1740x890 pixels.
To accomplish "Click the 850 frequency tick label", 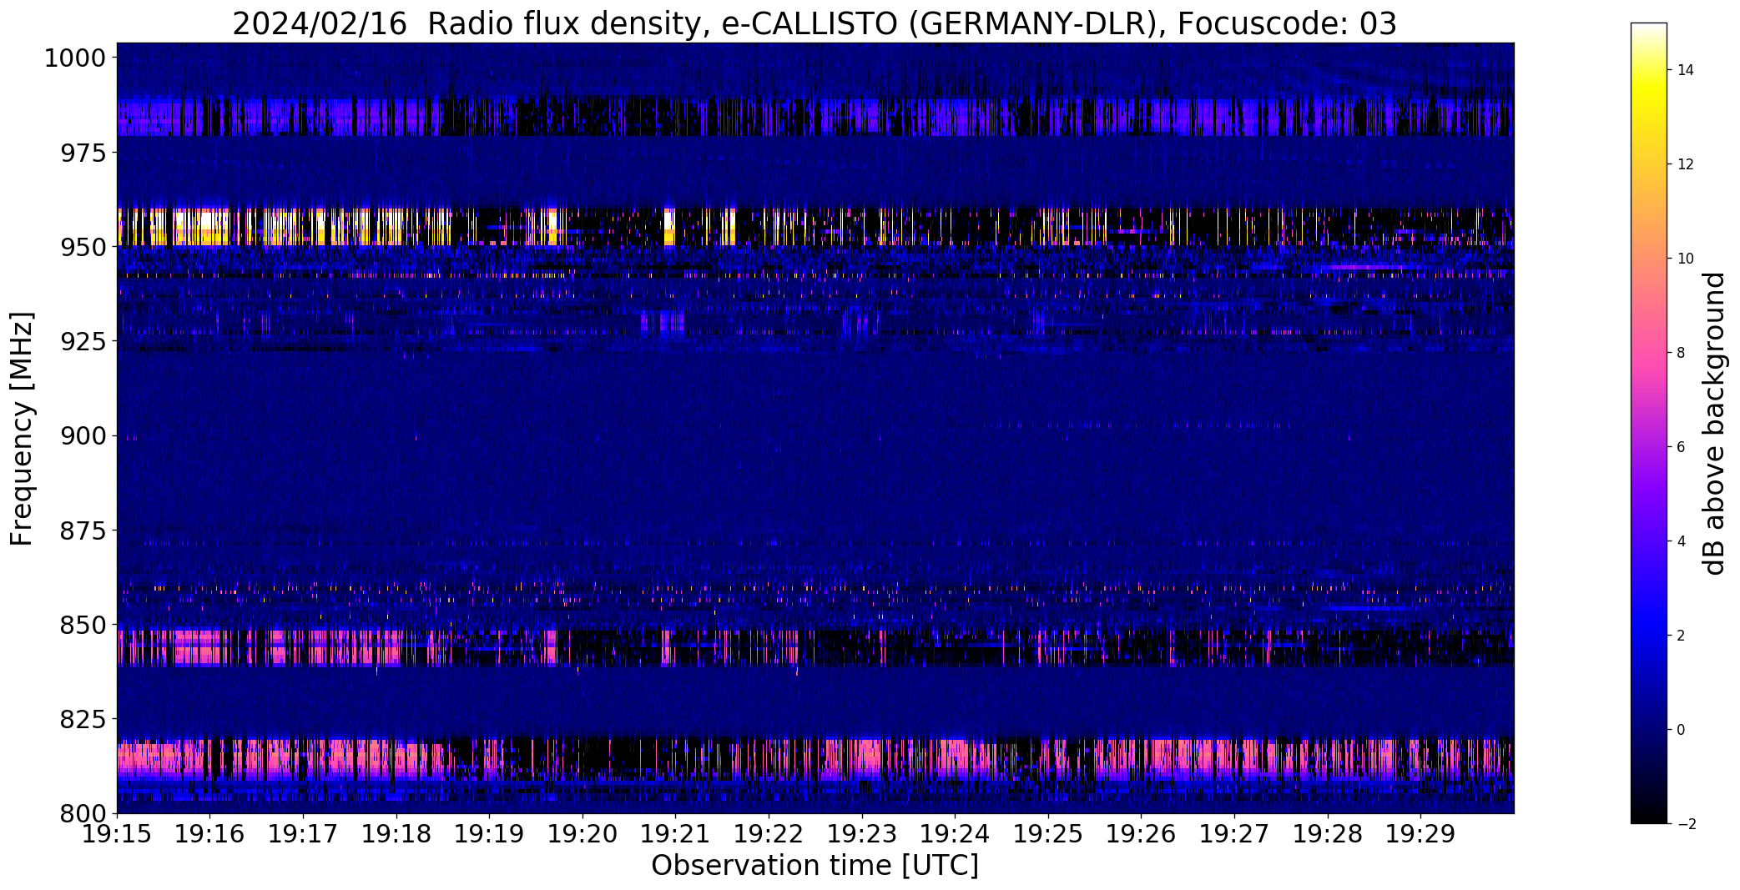I will pyautogui.click(x=83, y=624).
